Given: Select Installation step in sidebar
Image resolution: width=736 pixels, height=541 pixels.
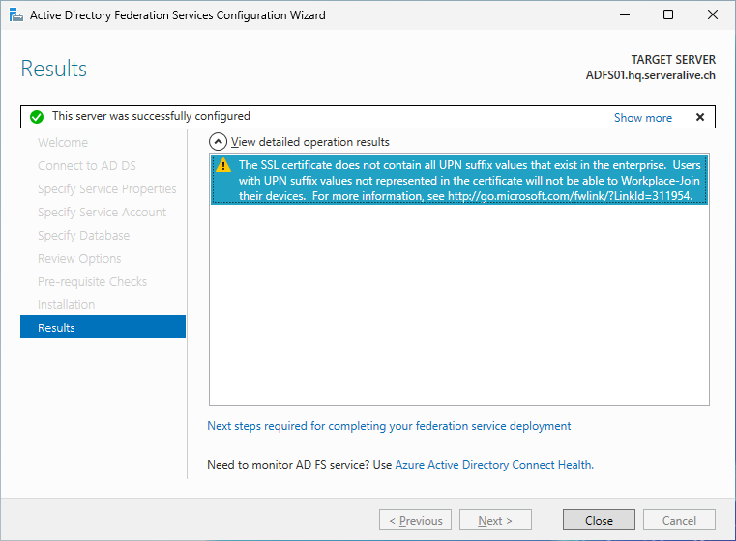Looking at the screenshot, I should tap(66, 305).
